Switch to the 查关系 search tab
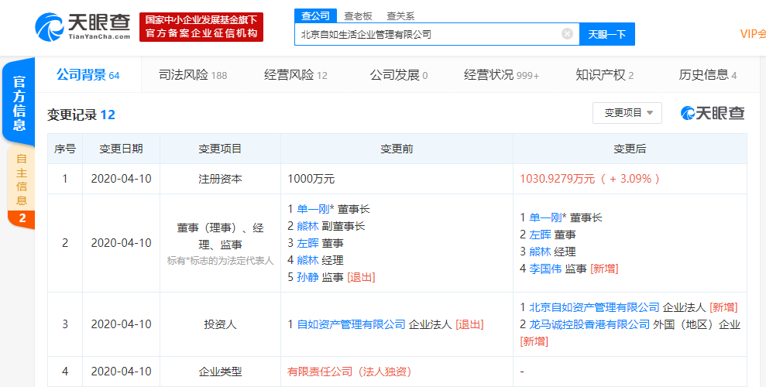Screen dimensions: 766x387 [x=400, y=15]
